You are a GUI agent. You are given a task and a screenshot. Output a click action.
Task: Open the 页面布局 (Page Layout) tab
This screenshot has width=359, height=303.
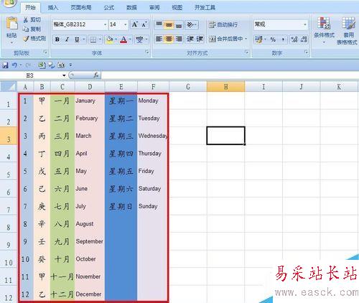pyautogui.click(x=81, y=8)
